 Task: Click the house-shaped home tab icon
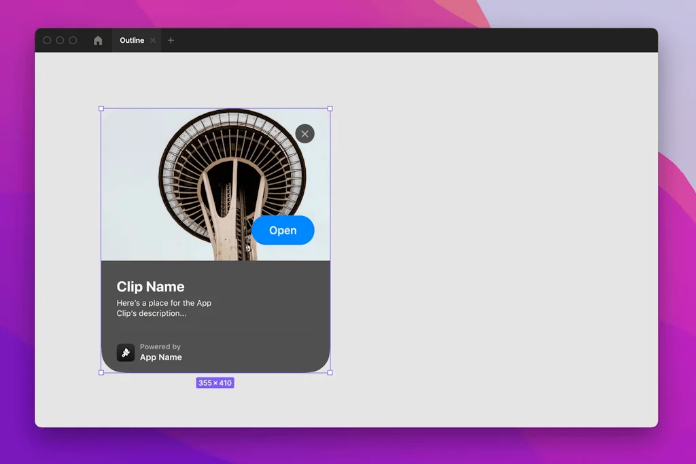pos(97,40)
